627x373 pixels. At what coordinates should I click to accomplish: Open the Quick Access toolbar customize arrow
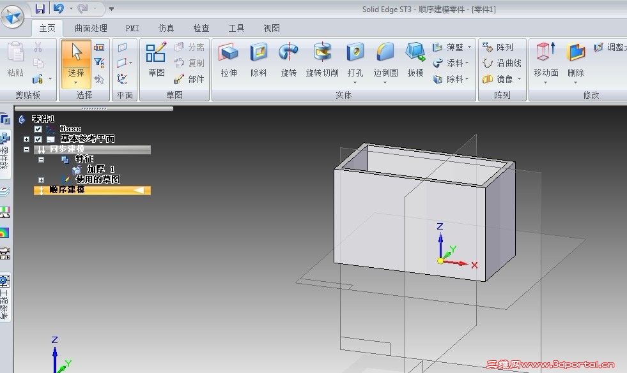(x=112, y=9)
